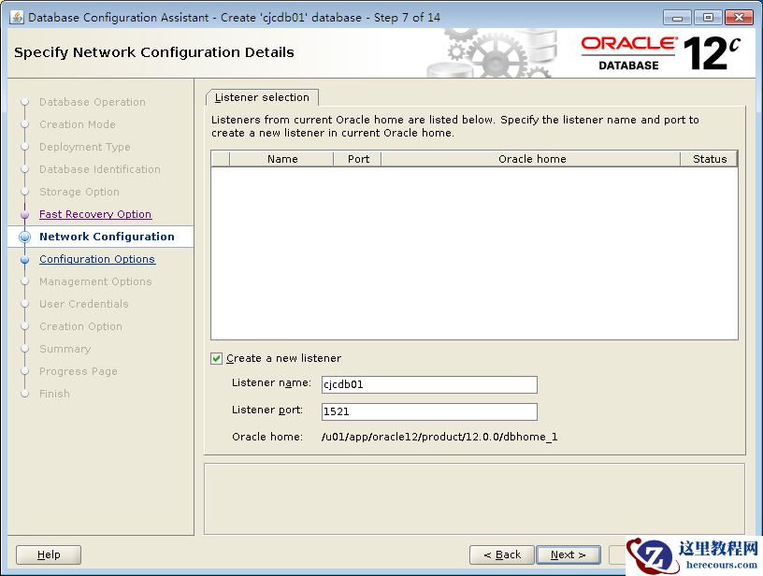Image resolution: width=763 pixels, height=576 pixels.
Task: Click the Fast Recovery Option step bullet
Action: tap(25, 215)
